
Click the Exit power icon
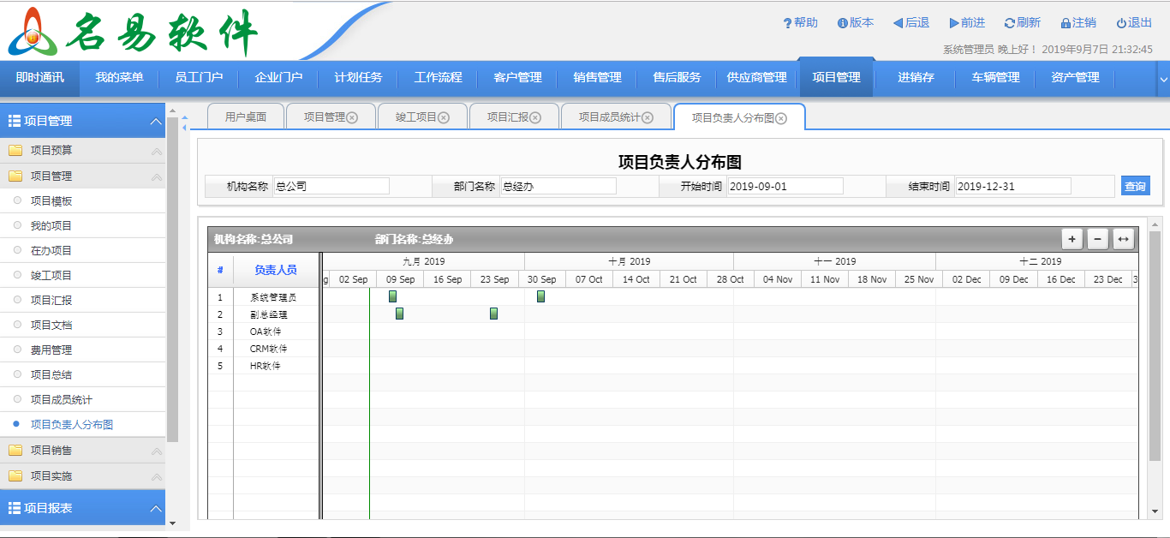click(1121, 23)
